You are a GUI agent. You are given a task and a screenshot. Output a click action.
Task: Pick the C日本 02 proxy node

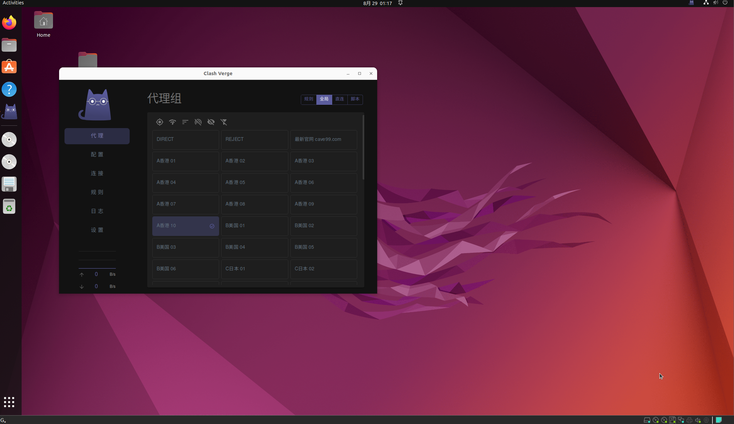(323, 269)
